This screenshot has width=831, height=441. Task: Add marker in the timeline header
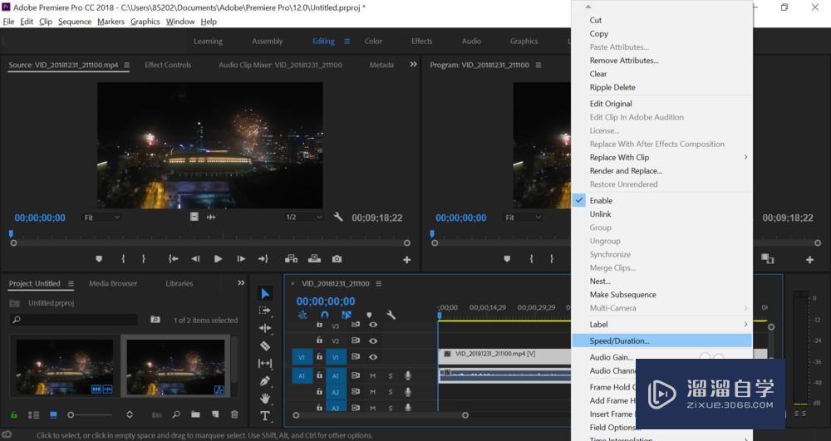(370, 315)
